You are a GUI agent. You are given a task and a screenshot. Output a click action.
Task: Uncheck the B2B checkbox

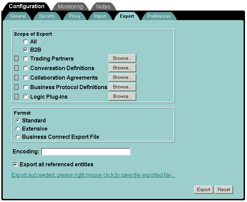point(25,50)
